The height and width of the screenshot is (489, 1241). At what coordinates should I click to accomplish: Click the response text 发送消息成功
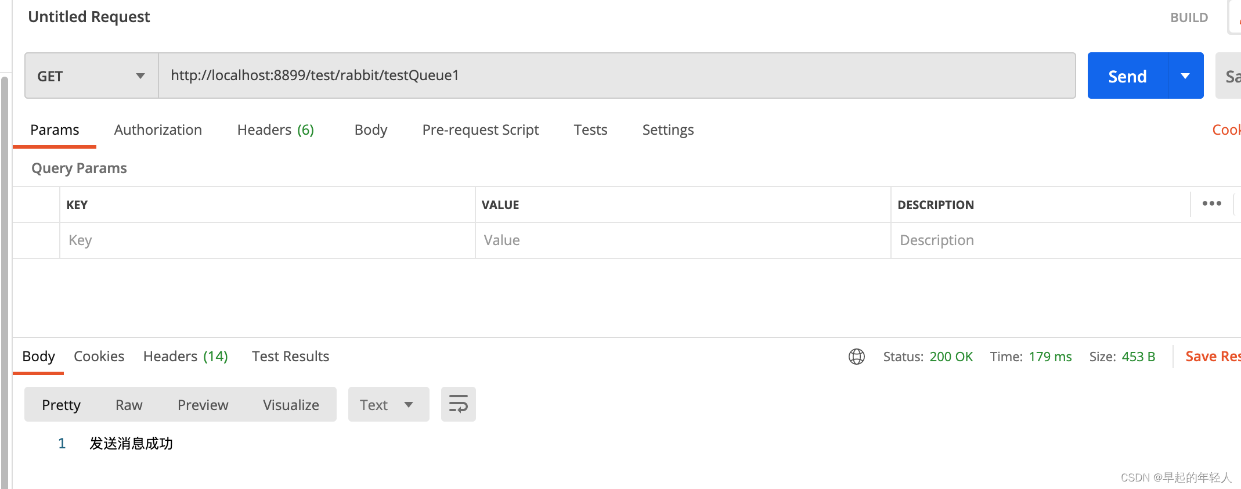pos(131,444)
